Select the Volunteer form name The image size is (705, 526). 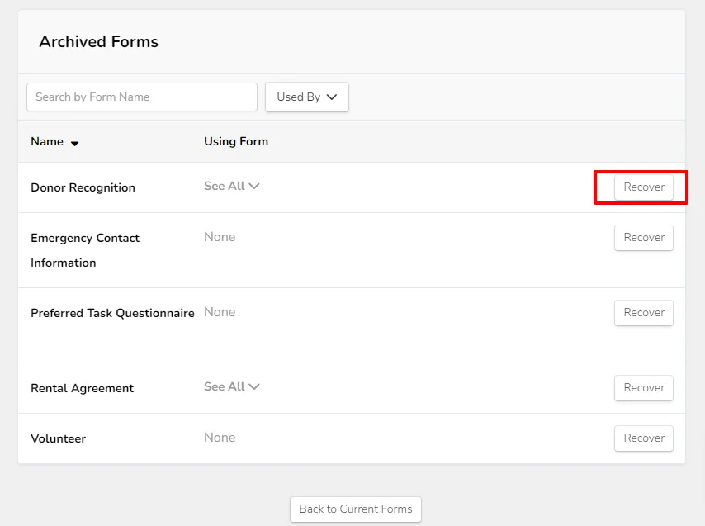(x=58, y=438)
